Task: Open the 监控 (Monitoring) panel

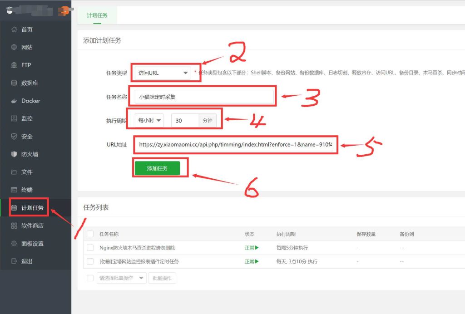Action: pos(27,118)
